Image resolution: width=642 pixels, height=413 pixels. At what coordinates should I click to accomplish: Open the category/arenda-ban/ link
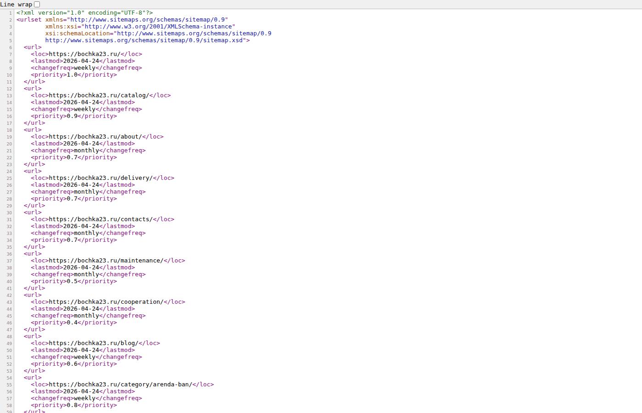(121, 385)
